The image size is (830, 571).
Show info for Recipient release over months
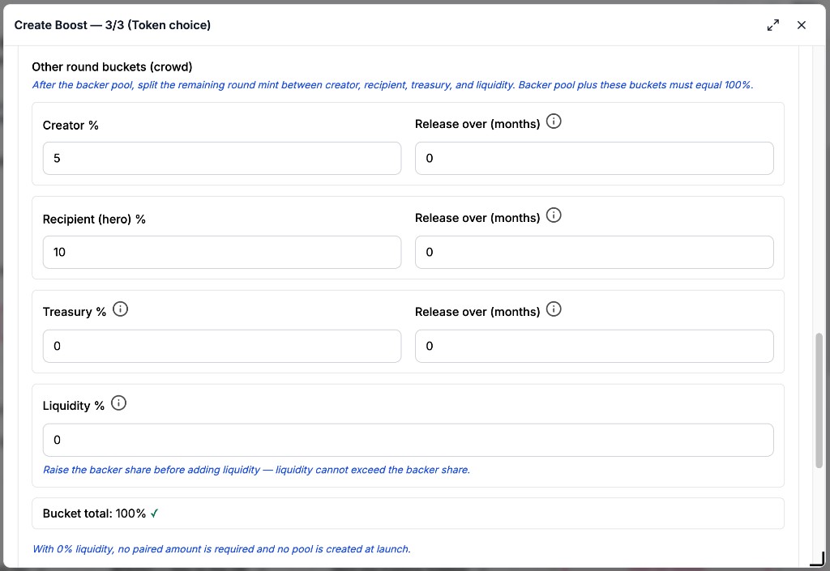point(554,215)
